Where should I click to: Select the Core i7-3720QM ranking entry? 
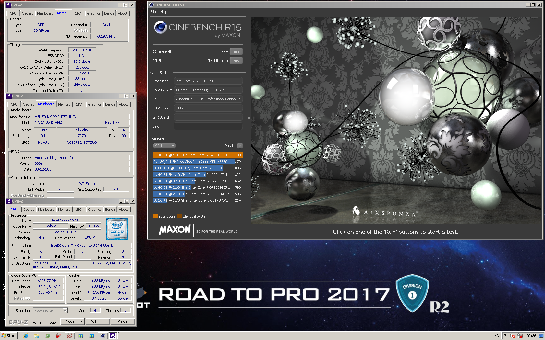[x=198, y=187]
